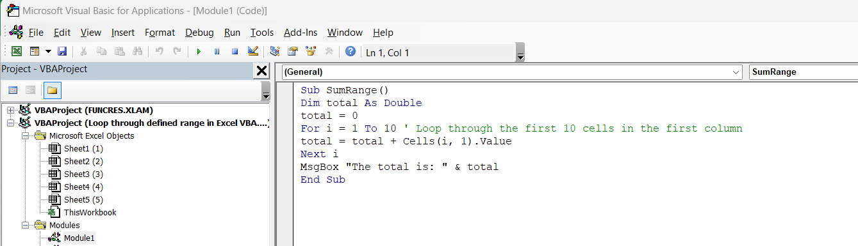Select VBAProject (FUNCRES.XLAM) in tree
Image resolution: width=858 pixels, height=246 pixels.
[x=94, y=110]
